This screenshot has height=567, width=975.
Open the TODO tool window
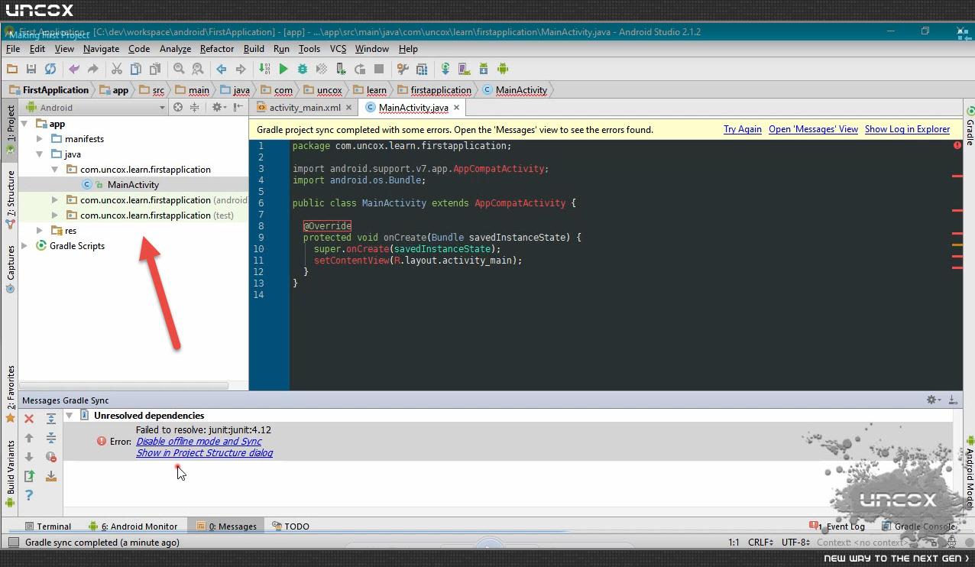[290, 526]
